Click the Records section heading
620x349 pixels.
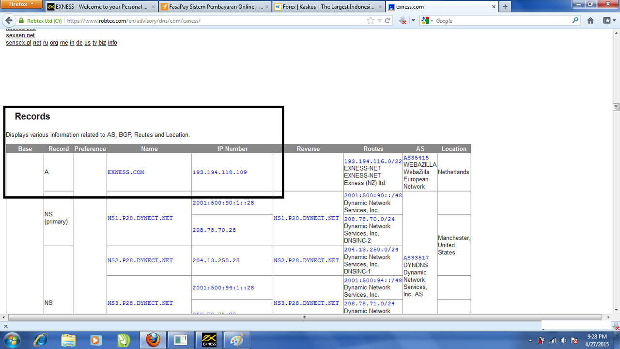[32, 116]
